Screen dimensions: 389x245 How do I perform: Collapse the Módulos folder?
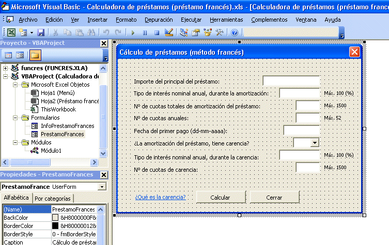tap(15, 142)
